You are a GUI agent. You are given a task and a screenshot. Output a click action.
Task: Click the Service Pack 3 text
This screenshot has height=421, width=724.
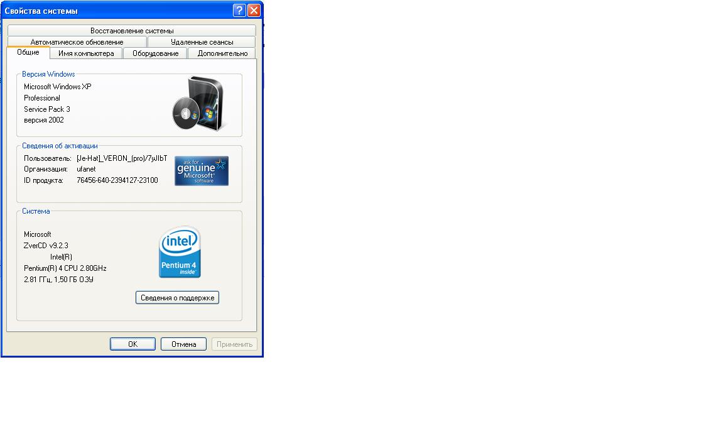tap(47, 109)
